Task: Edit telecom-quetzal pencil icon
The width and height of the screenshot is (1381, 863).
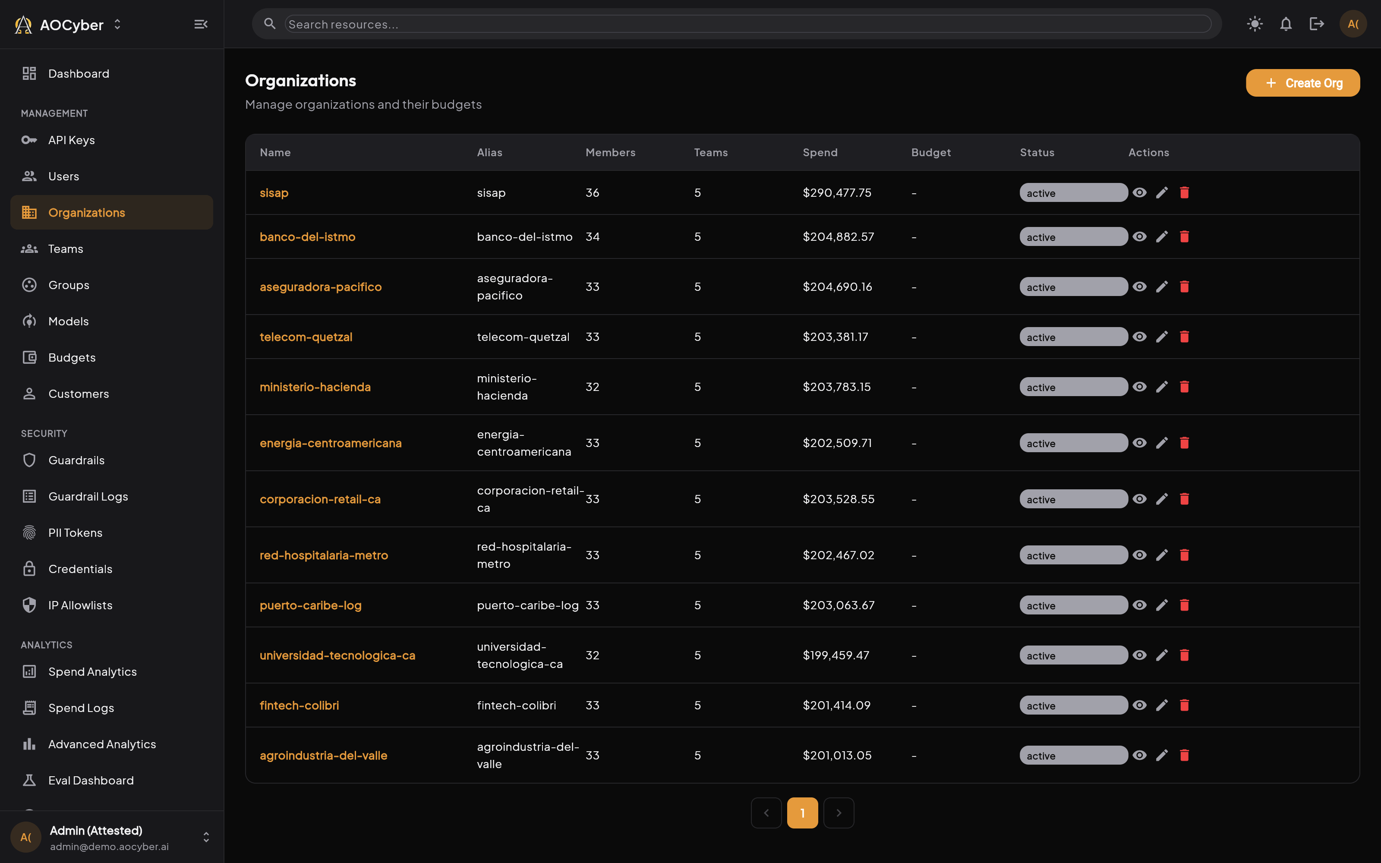Action: [x=1162, y=337]
